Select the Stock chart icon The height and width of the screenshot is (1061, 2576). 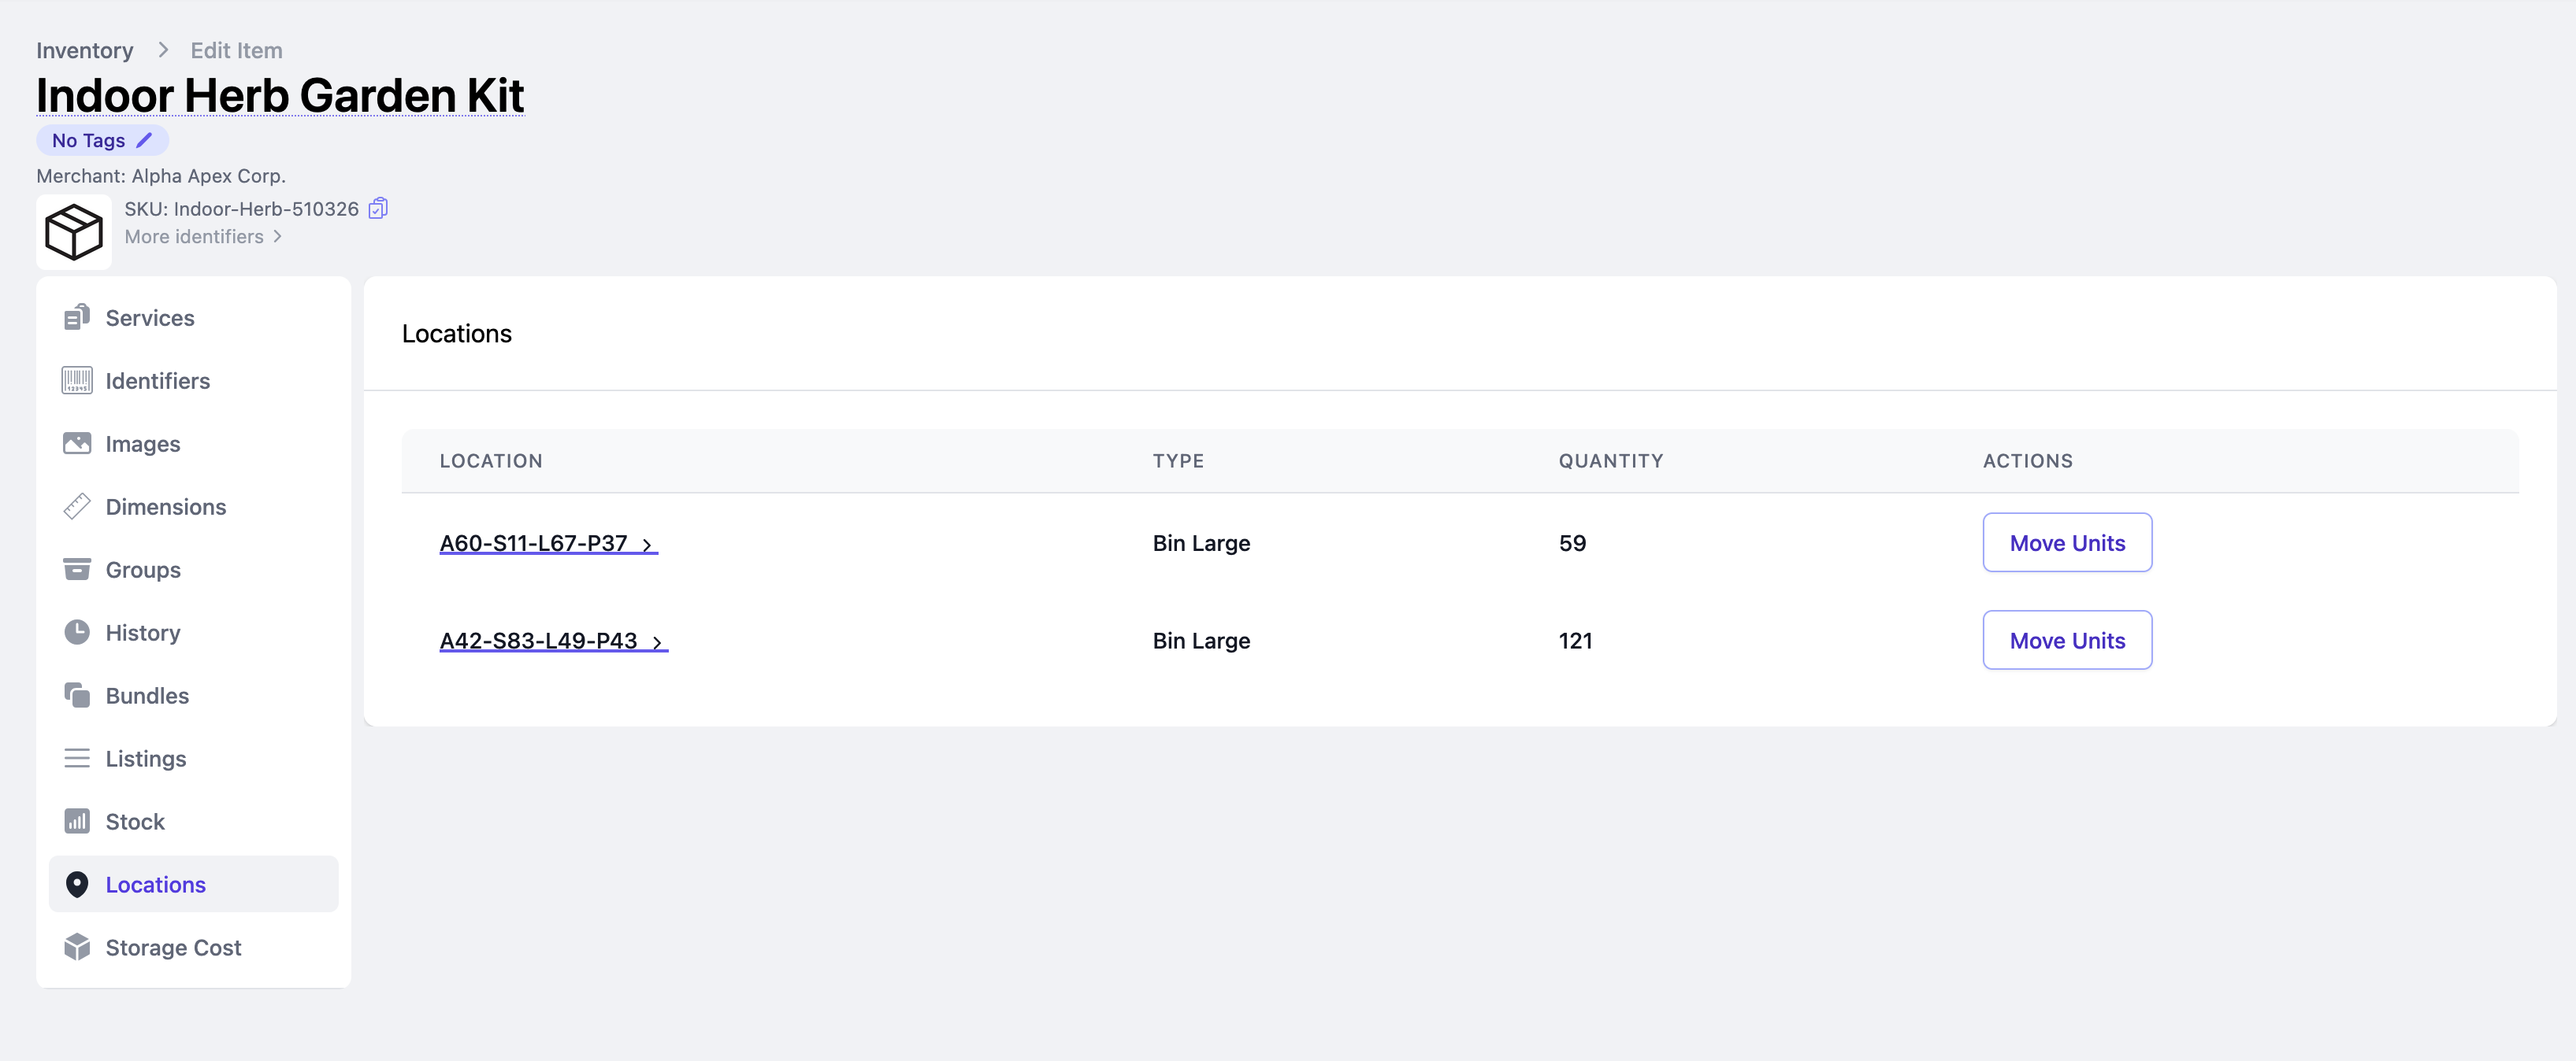[x=77, y=821]
